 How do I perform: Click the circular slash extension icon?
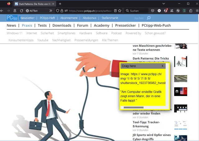(178, 11)
